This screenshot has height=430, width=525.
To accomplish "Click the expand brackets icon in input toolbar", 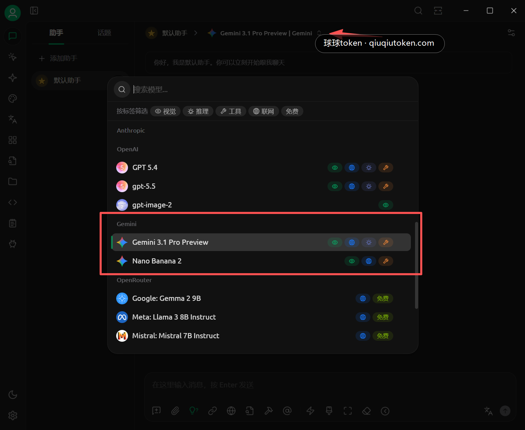I will [348, 411].
